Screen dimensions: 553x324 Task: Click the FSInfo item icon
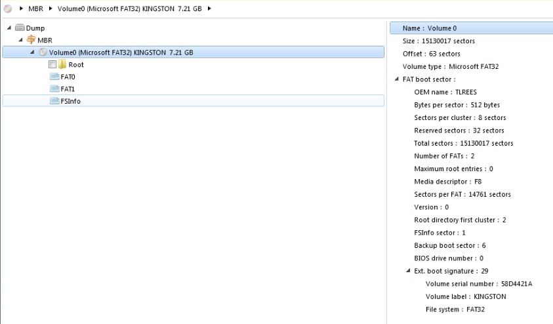pyautogui.click(x=54, y=101)
